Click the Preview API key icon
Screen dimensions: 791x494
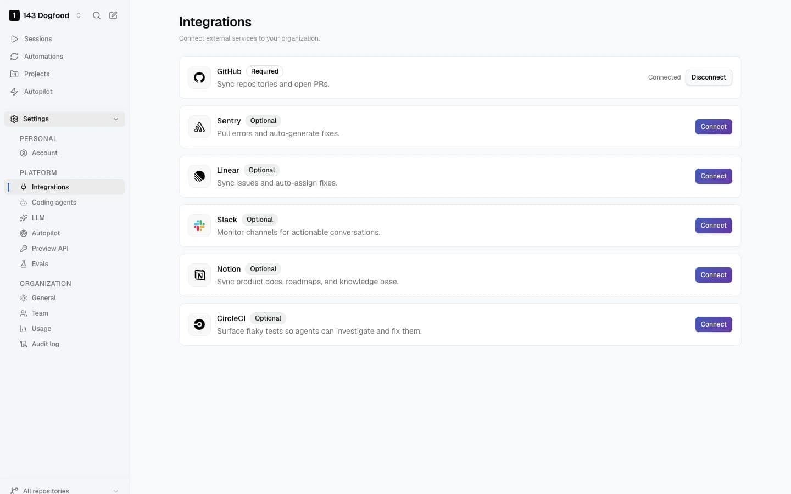point(24,249)
